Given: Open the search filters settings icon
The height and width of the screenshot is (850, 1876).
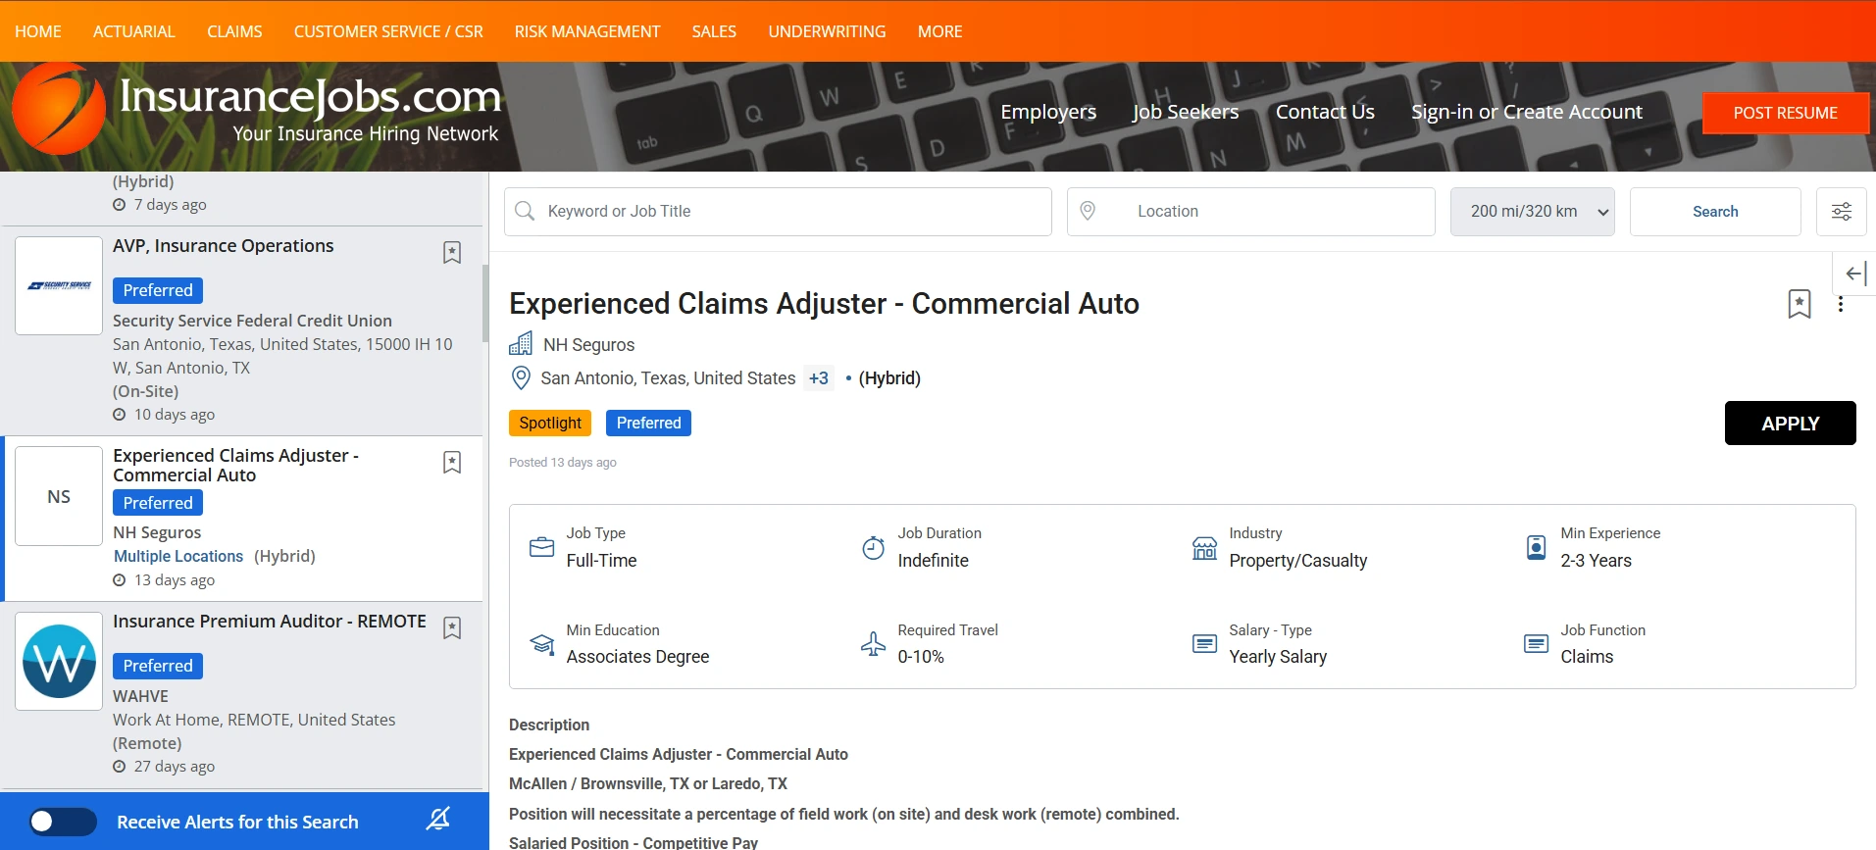Looking at the screenshot, I should [x=1842, y=212].
